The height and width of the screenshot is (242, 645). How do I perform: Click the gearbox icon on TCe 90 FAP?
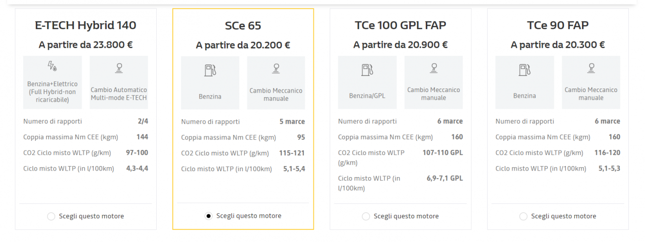pyautogui.click(x=591, y=68)
